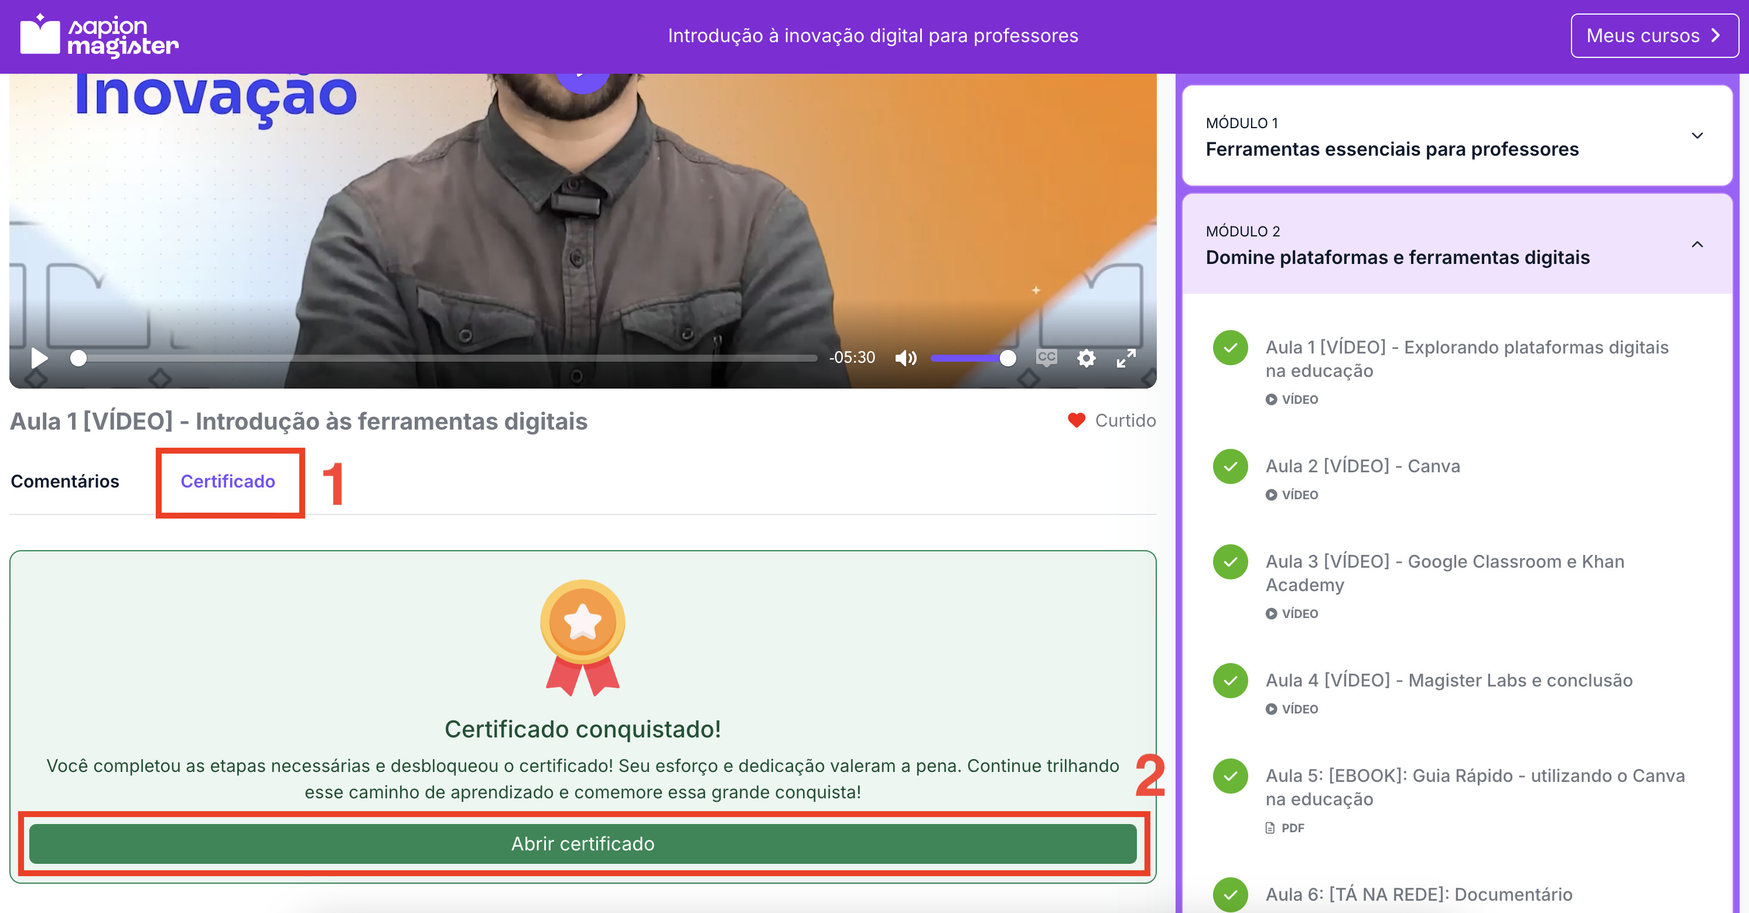Select the Certificado tab
This screenshot has height=913, width=1749.
pos(227,481)
